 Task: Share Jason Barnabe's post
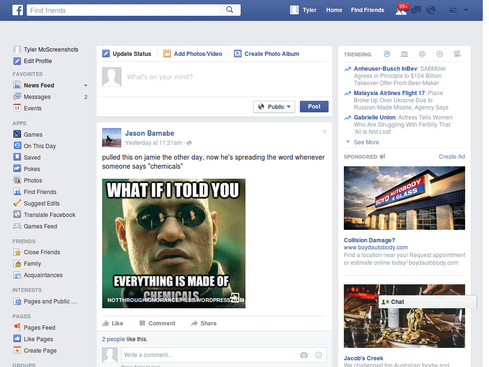coord(204,324)
